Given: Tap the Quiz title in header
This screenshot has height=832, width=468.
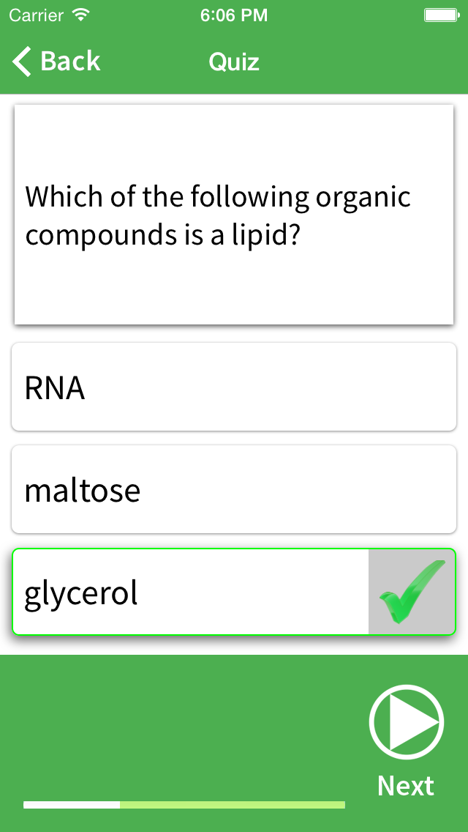Looking at the screenshot, I should pos(234,62).
